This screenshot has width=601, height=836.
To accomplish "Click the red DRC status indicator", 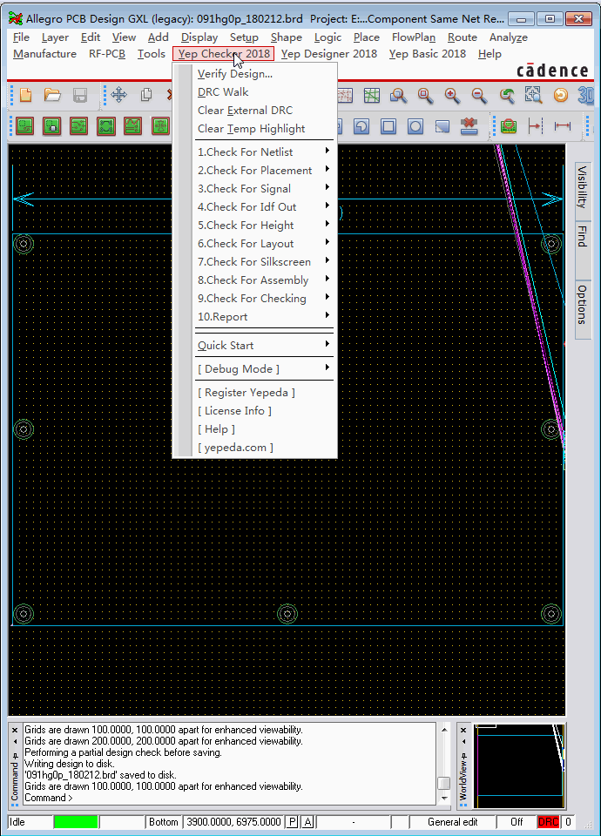I will pos(548,821).
